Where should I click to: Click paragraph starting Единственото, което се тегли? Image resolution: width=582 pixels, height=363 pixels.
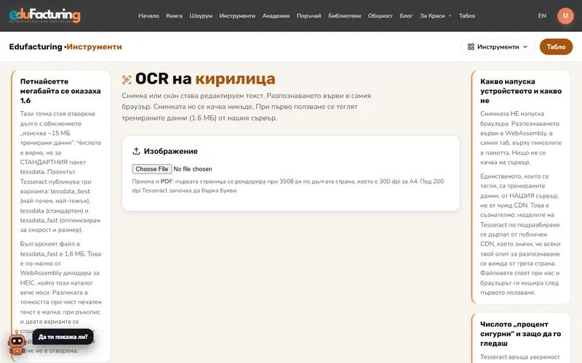coord(520,234)
